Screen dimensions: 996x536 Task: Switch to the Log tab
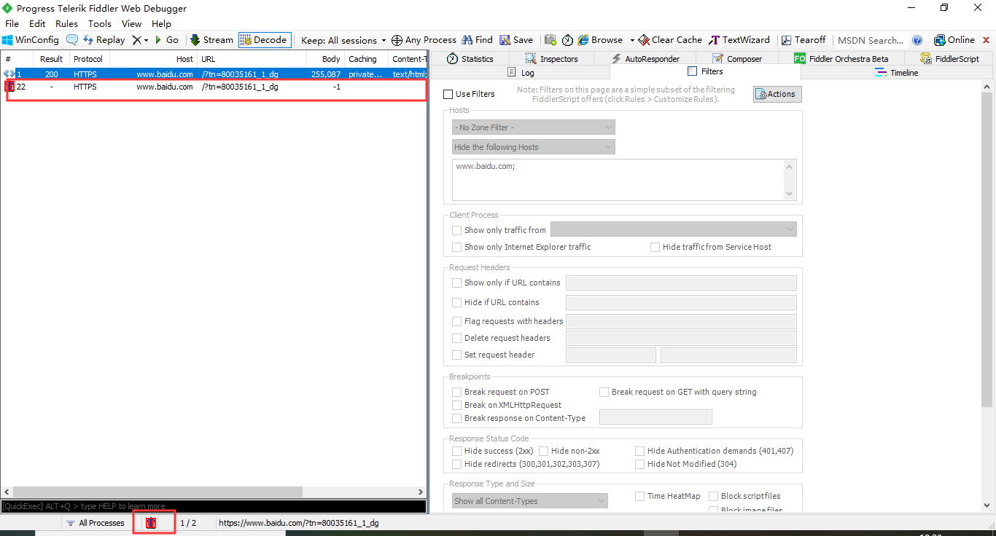coord(521,73)
